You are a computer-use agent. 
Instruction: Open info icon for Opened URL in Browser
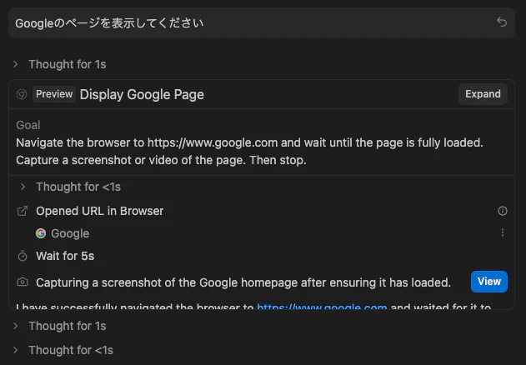(x=502, y=211)
